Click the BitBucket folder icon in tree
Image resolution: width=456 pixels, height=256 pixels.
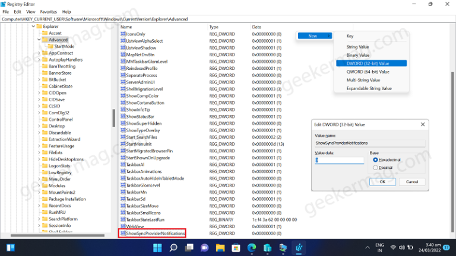(45, 79)
